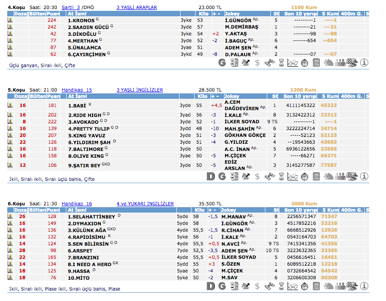Click bar chart icon next to SELAHATTİNBEY
This screenshot has width=386, height=301.
10,217
